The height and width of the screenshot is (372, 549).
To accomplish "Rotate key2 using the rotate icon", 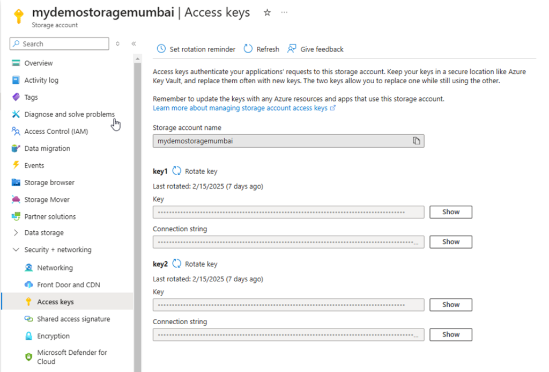I will pos(177,264).
